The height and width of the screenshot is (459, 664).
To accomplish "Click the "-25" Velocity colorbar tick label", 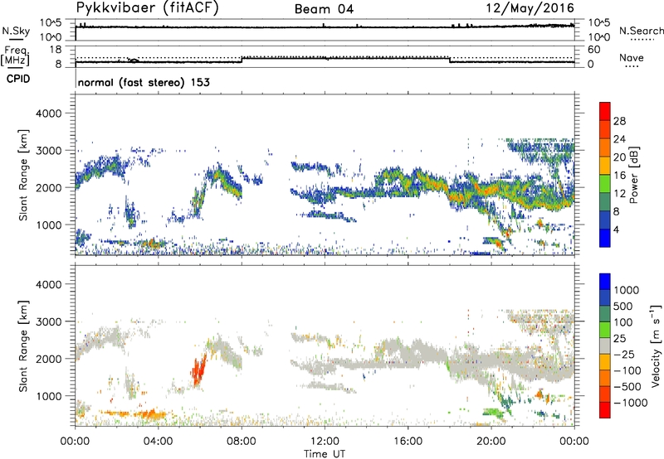I will (x=624, y=354).
